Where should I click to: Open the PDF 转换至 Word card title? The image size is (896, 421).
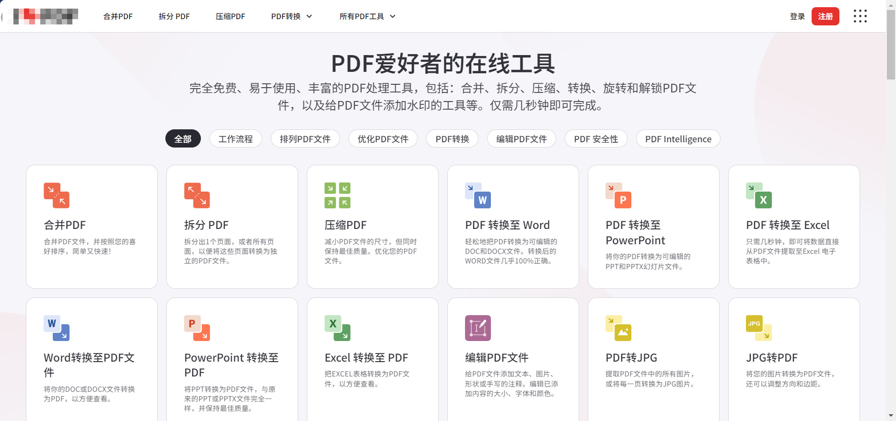[x=507, y=225]
